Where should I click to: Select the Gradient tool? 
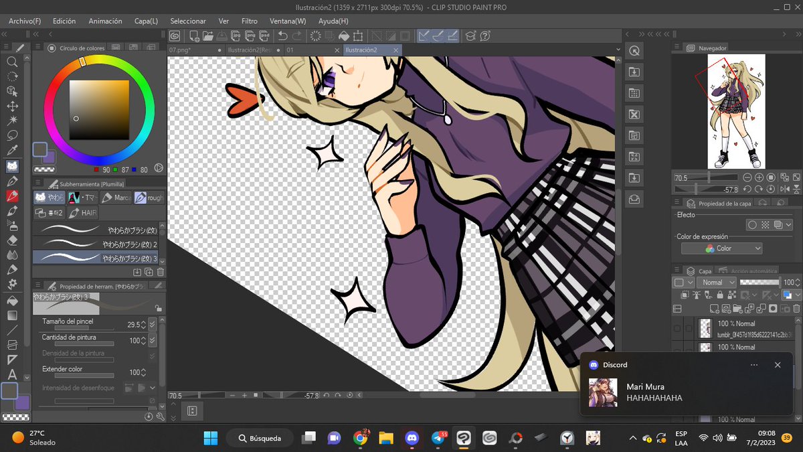click(x=12, y=315)
